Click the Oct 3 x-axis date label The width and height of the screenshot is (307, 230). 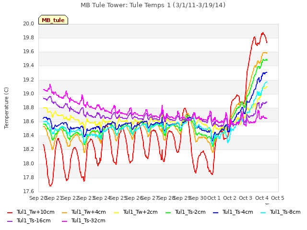pyautogui.click(x=246, y=198)
